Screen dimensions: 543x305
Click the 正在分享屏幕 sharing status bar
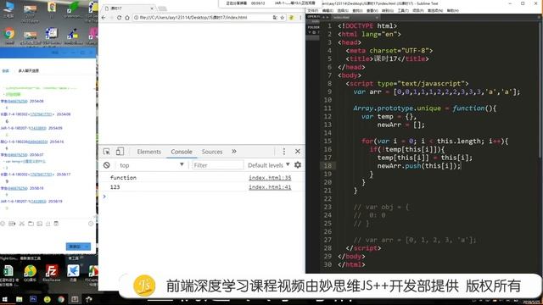[x=270, y=3]
